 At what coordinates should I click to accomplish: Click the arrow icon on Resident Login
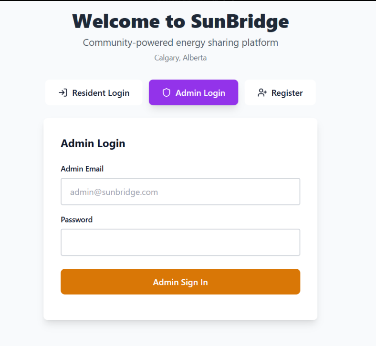click(63, 92)
